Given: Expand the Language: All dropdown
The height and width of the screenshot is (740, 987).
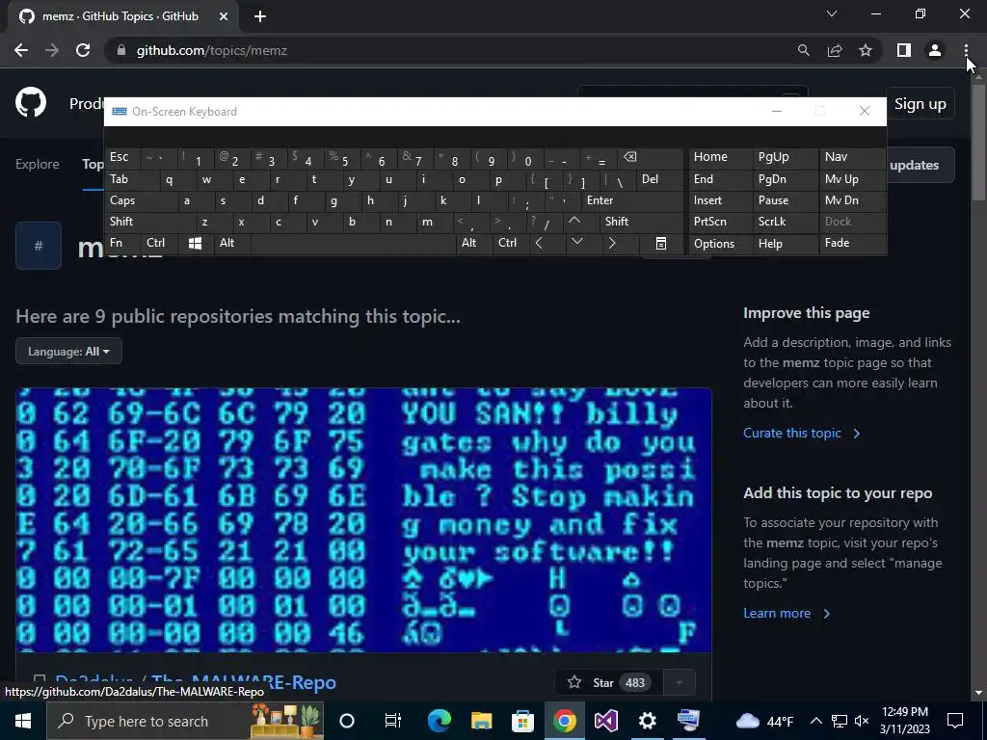Looking at the screenshot, I should 68,351.
